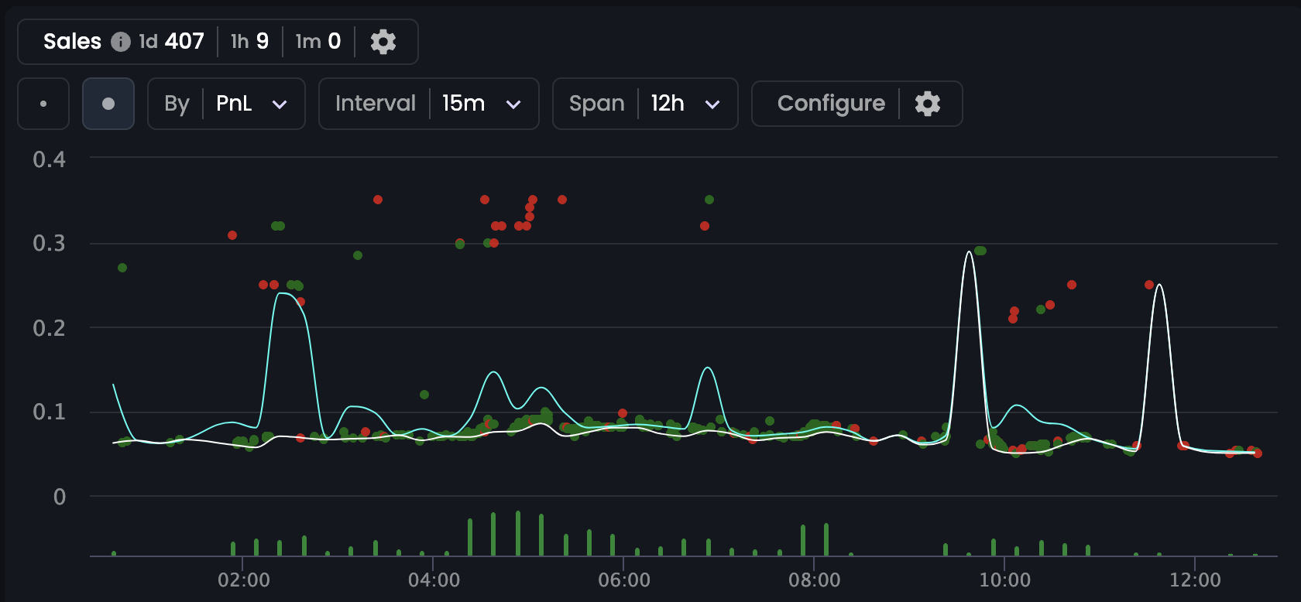The width and height of the screenshot is (1301, 602).
Task: Change the Span 12h dropdown
Action: coord(644,104)
